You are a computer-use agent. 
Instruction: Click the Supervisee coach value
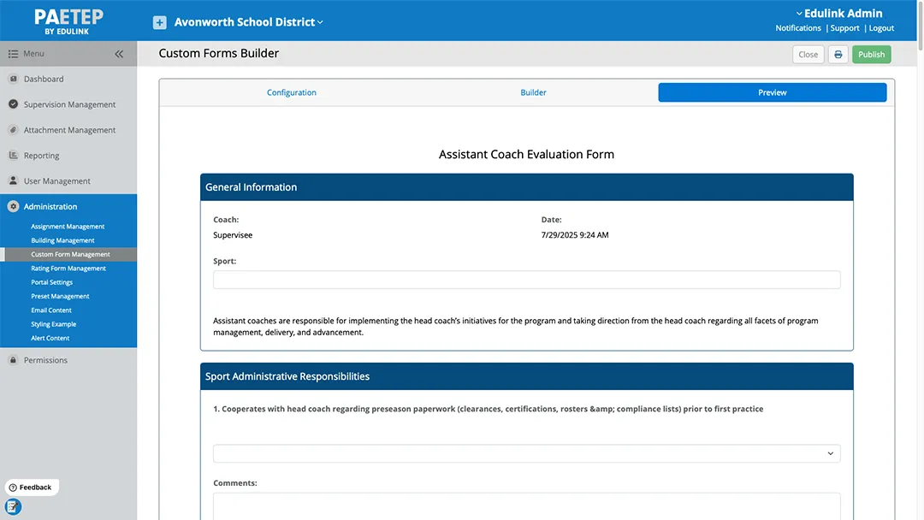point(233,235)
